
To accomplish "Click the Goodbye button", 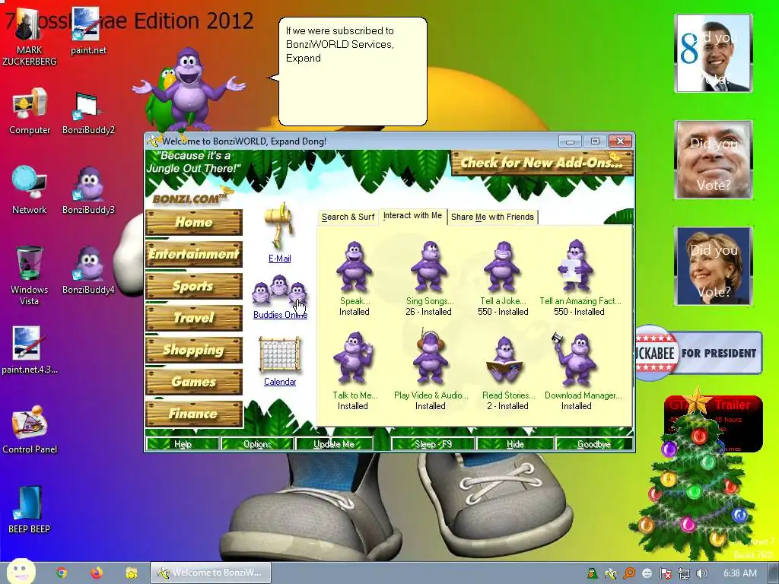I will (594, 444).
